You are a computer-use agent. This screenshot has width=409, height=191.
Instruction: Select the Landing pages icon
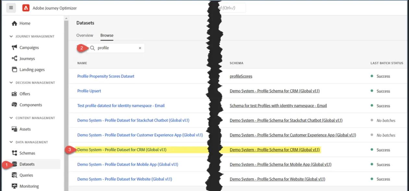[14, 70]
